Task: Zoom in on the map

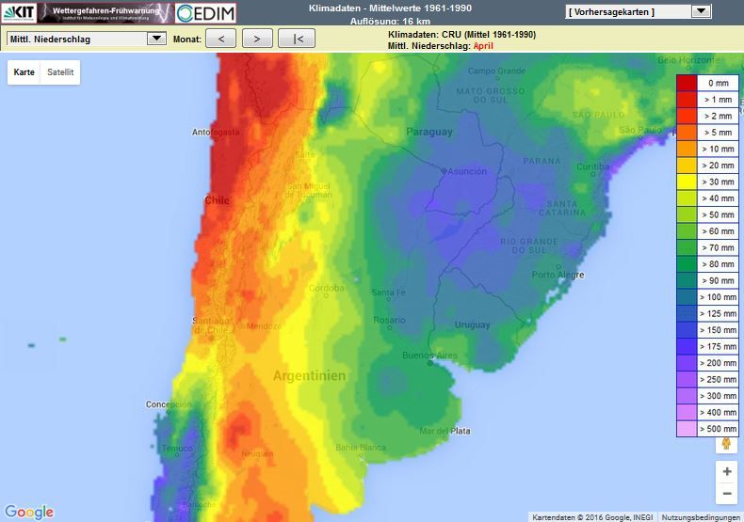Action: tap(726, 471)
